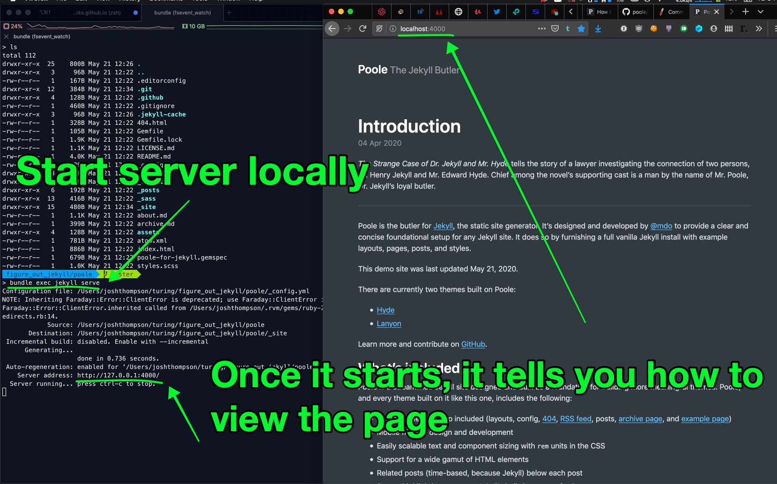Click the 'Introduction' post heading
The width and height of the screenshot is (777, 484).
[x=409, y=126]
